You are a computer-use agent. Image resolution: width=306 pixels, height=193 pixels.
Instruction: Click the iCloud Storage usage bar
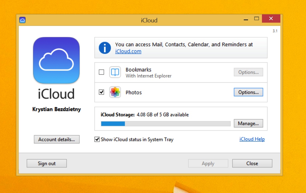coord(166,124)
